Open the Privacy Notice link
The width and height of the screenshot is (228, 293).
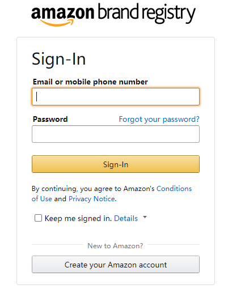(92, 199)
